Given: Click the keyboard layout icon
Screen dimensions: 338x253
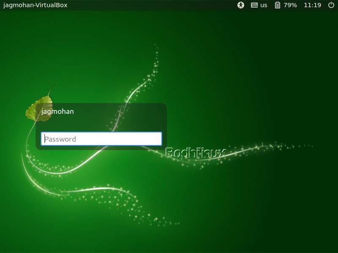Looking at the screenshot, I should coord(254,5).
